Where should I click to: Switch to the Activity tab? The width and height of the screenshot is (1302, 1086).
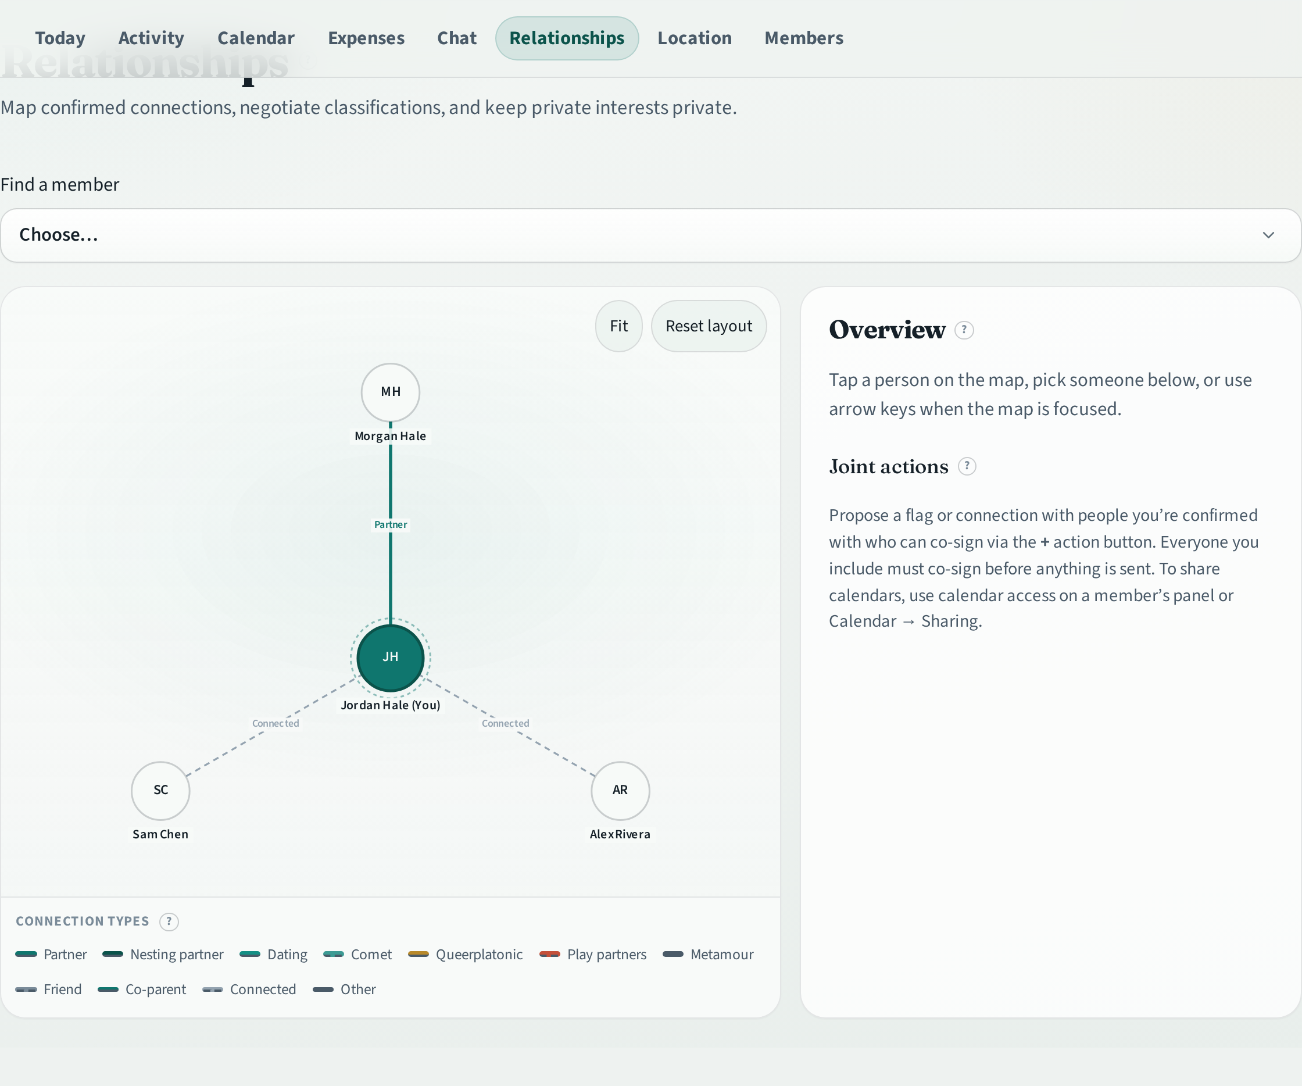151,38
